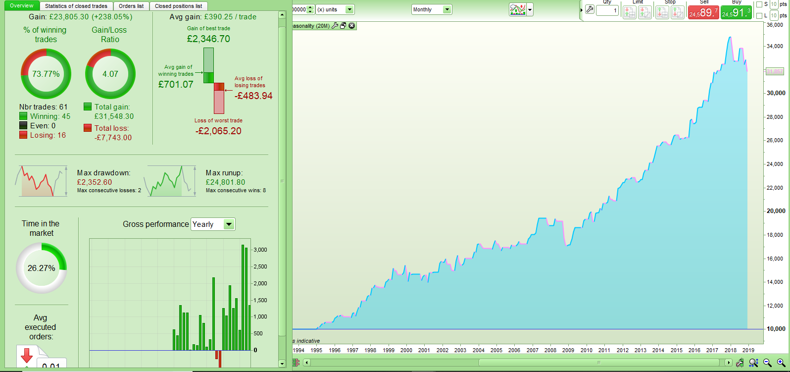Click the green Buy price button
The width and height of the screenshot is (790, 372).
[x=736, y=12]
